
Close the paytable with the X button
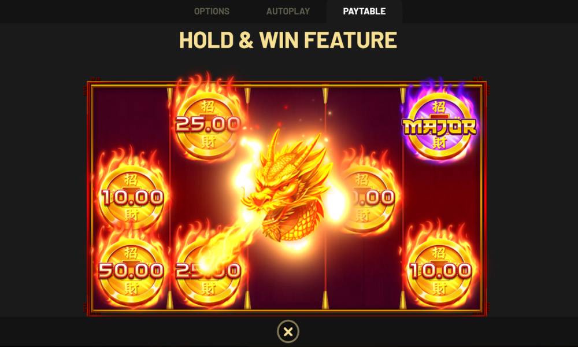tap(288, 331)
